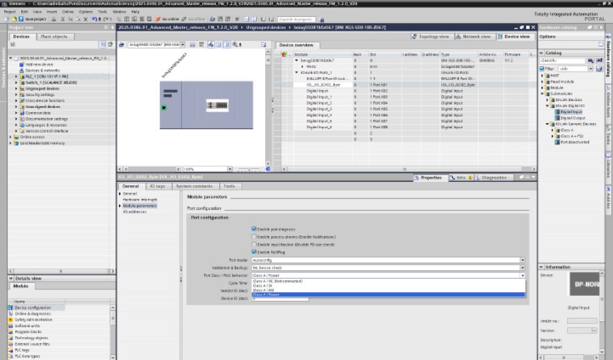Toggle Enable port diagnosis checkbox
This screenshot has height=360, width=613.
click(x=254, y=229)
